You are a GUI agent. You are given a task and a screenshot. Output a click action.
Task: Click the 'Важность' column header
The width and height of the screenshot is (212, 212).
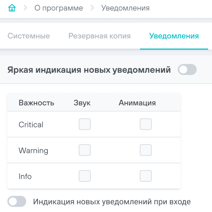pyautogui.click(x=36, y=103)
